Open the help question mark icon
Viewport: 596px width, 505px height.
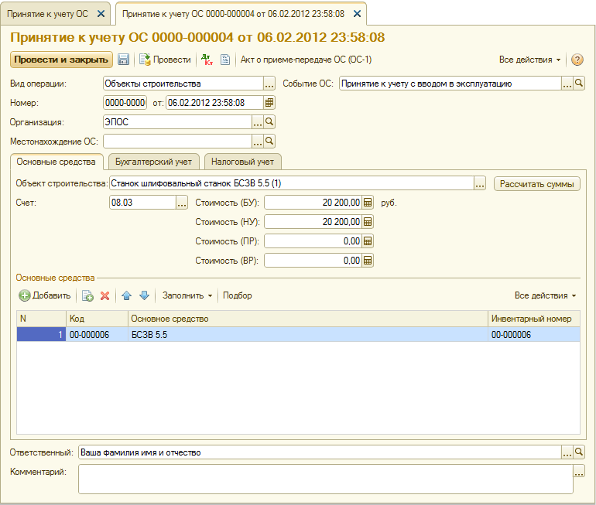coord(577,60)
